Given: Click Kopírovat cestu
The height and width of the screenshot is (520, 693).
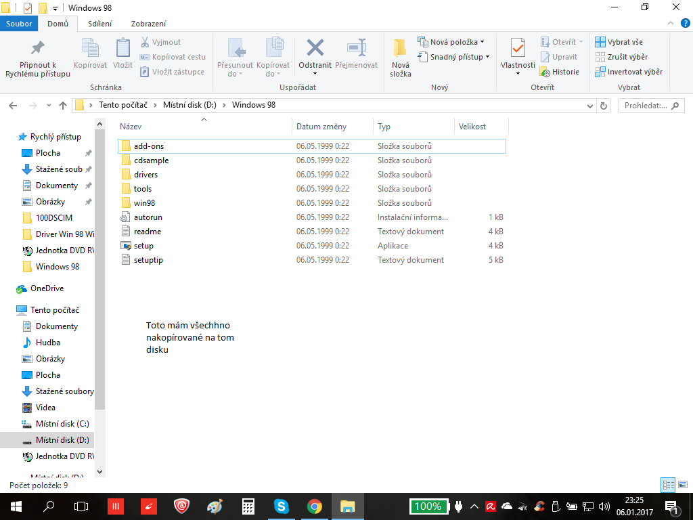Looking at the screenshot, I should point(173,57).
